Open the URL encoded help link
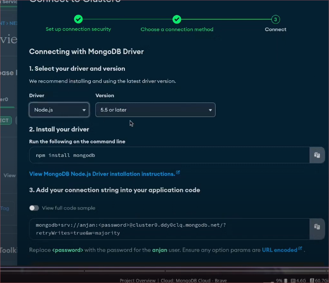Screen dimensions: 329x283 (280, 250)
